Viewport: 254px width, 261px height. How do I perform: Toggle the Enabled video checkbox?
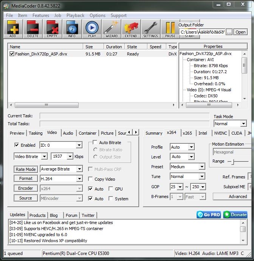click(x=17, y=145)
